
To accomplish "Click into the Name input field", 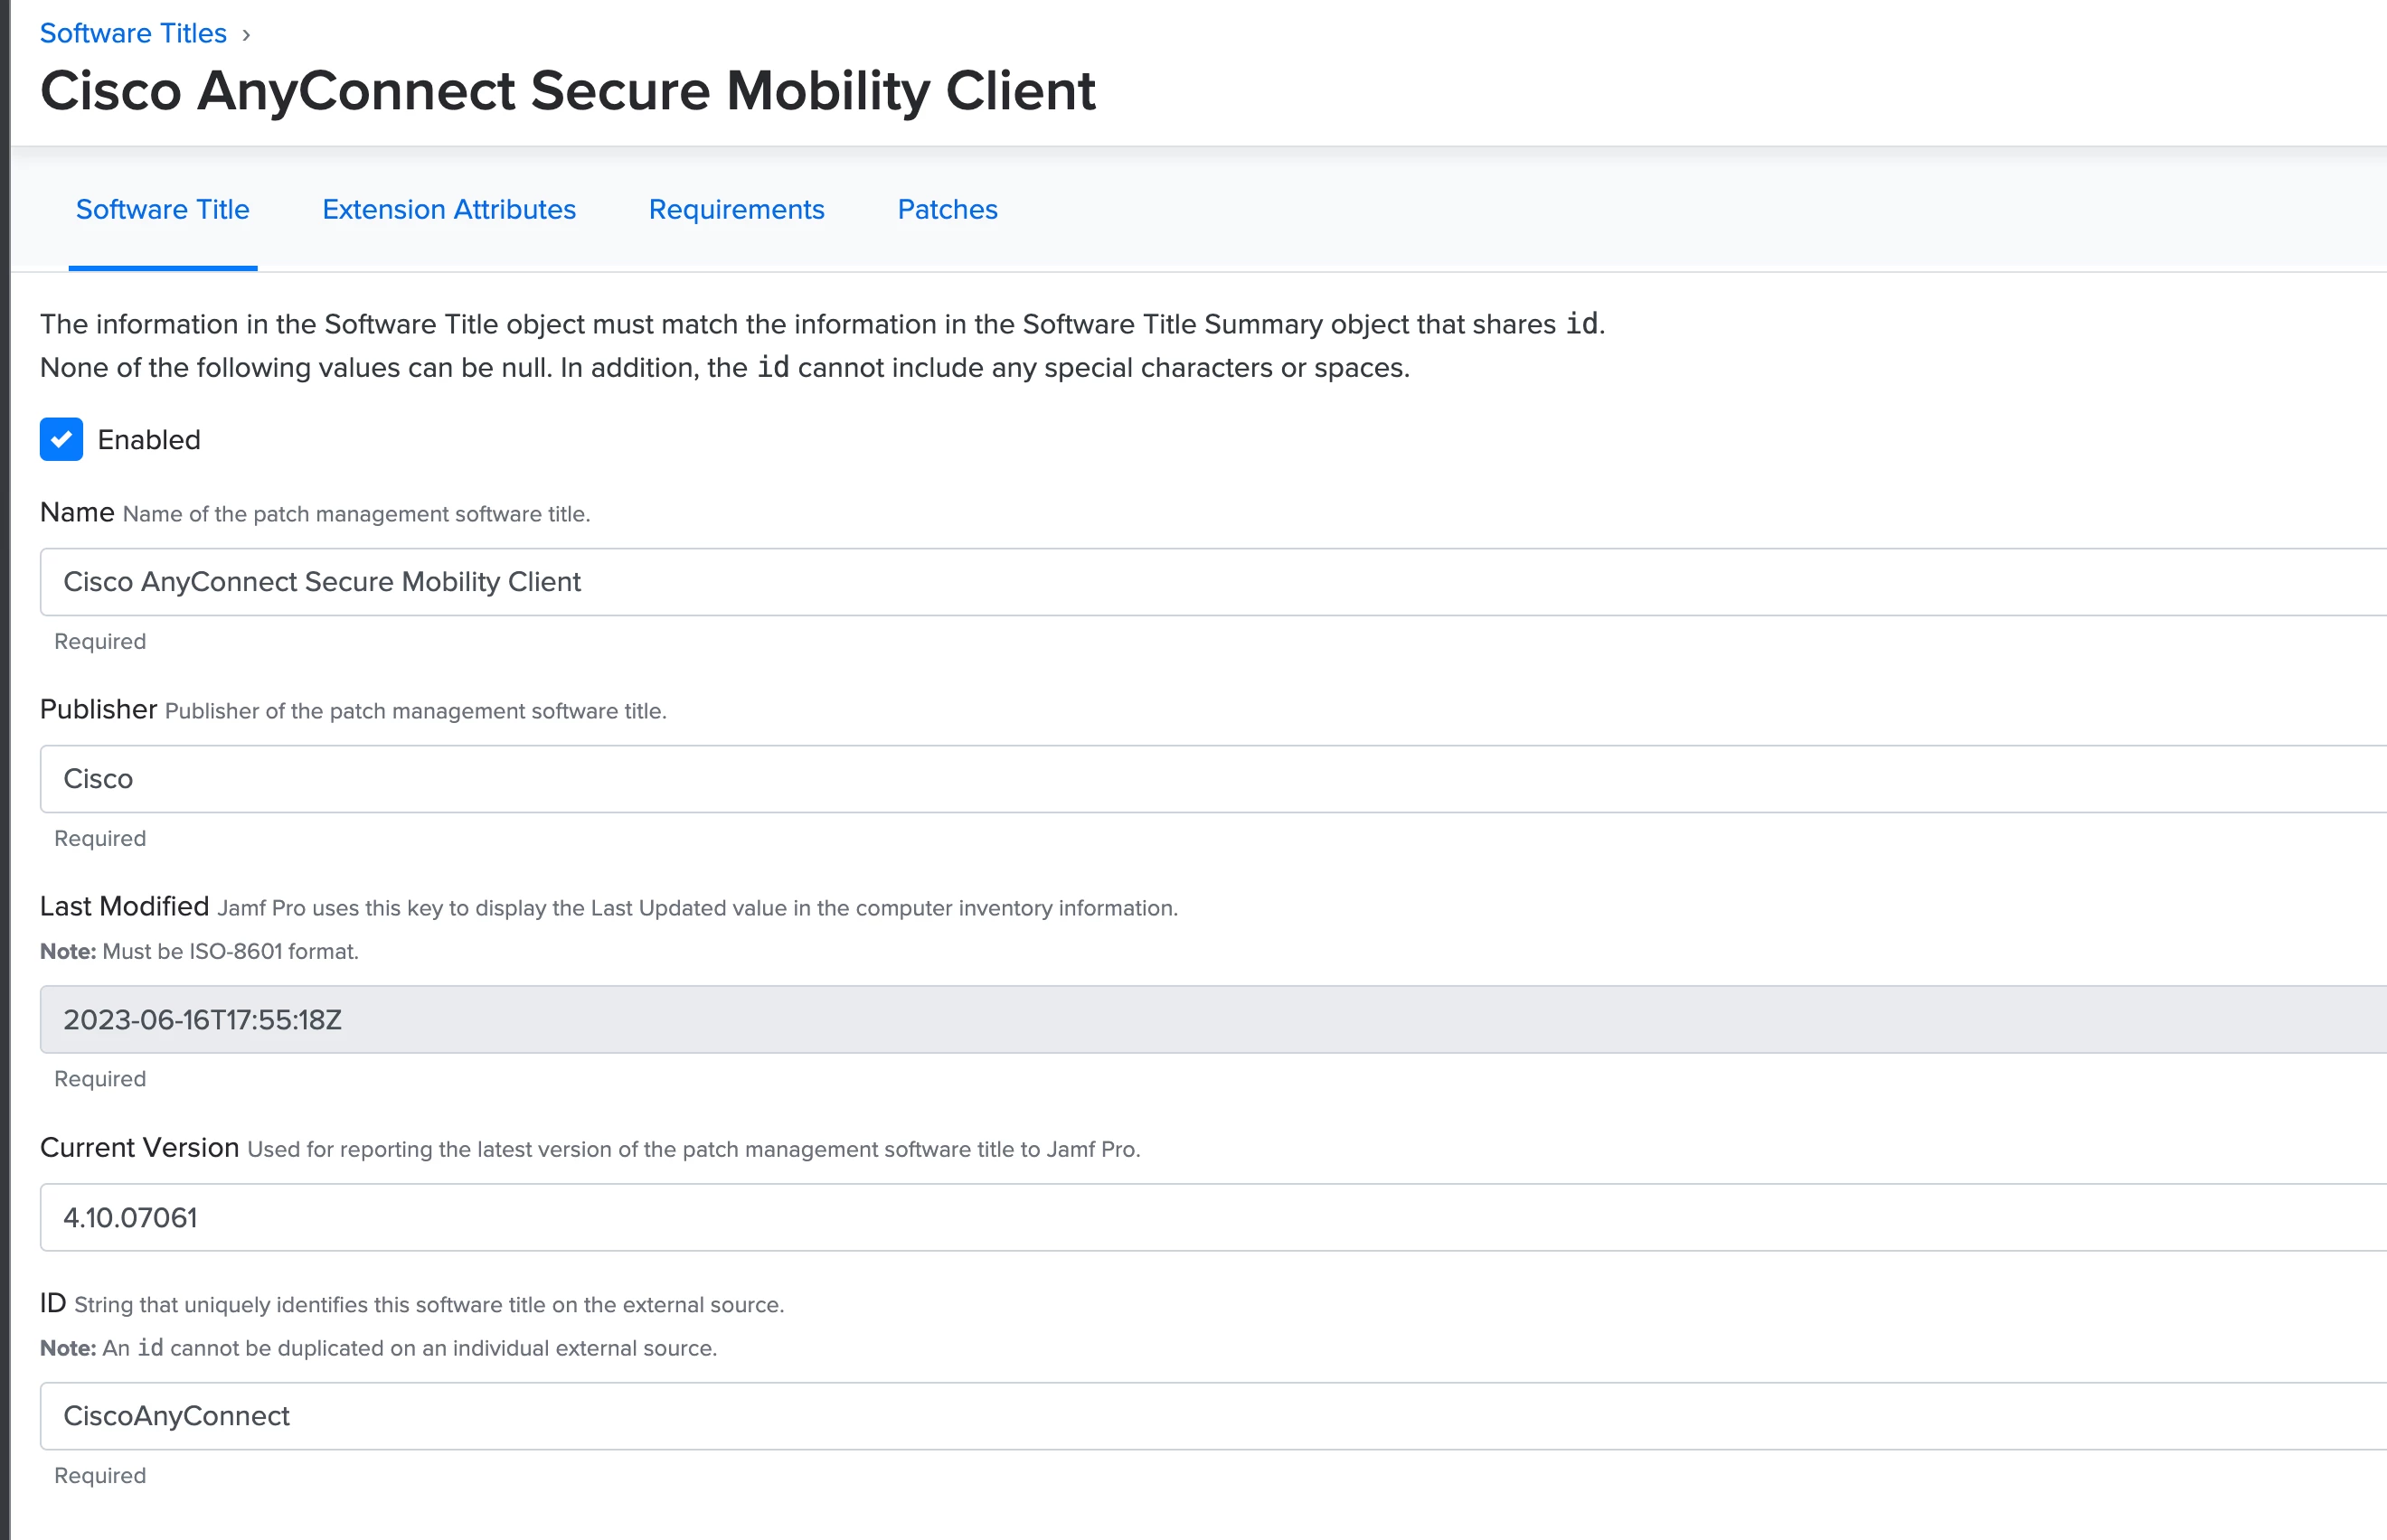I will point(1212,582).
